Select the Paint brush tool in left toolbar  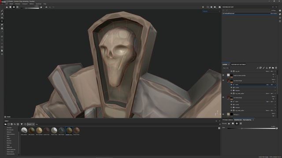click(x=2, y=11)
